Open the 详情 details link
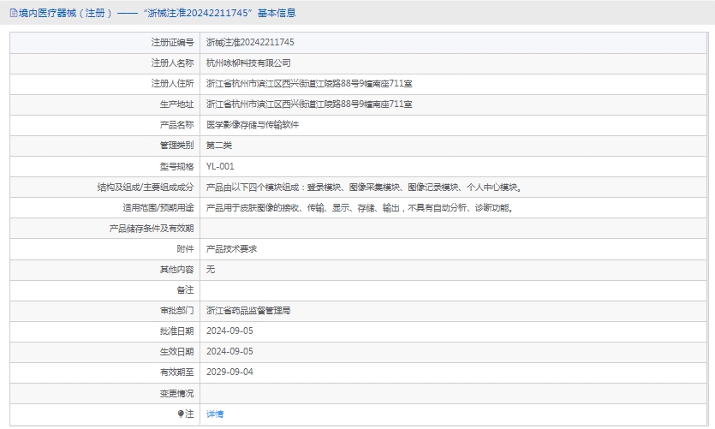The height and width of the screenshot is (429, 715). pyautogui.click(x=215, y=414)
